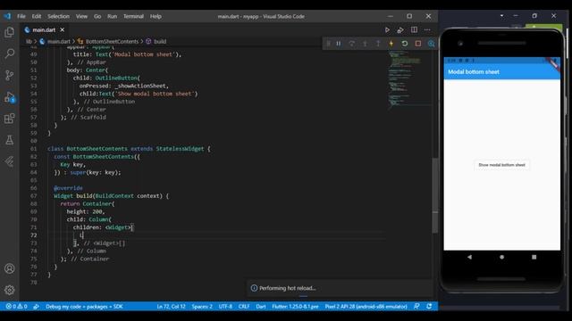Image resolution: width=572 pixels, height=321 pixels.
Task: Select the Dart language mode
Action: 261,307
